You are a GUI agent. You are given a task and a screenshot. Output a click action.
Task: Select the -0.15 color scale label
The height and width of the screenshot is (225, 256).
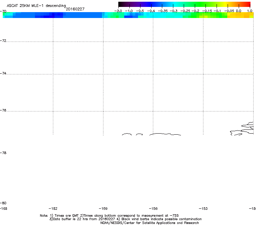(x=207, y=11)
